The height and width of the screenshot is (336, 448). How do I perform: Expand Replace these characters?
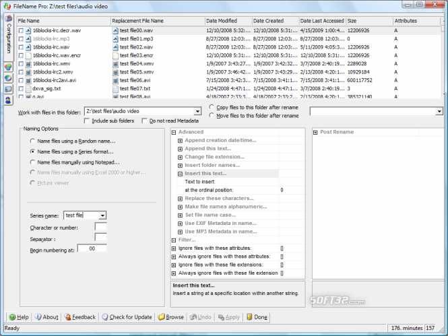tap(180, 199)
